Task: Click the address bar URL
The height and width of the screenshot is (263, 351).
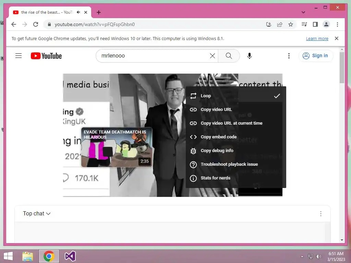Action: [95, 24]
